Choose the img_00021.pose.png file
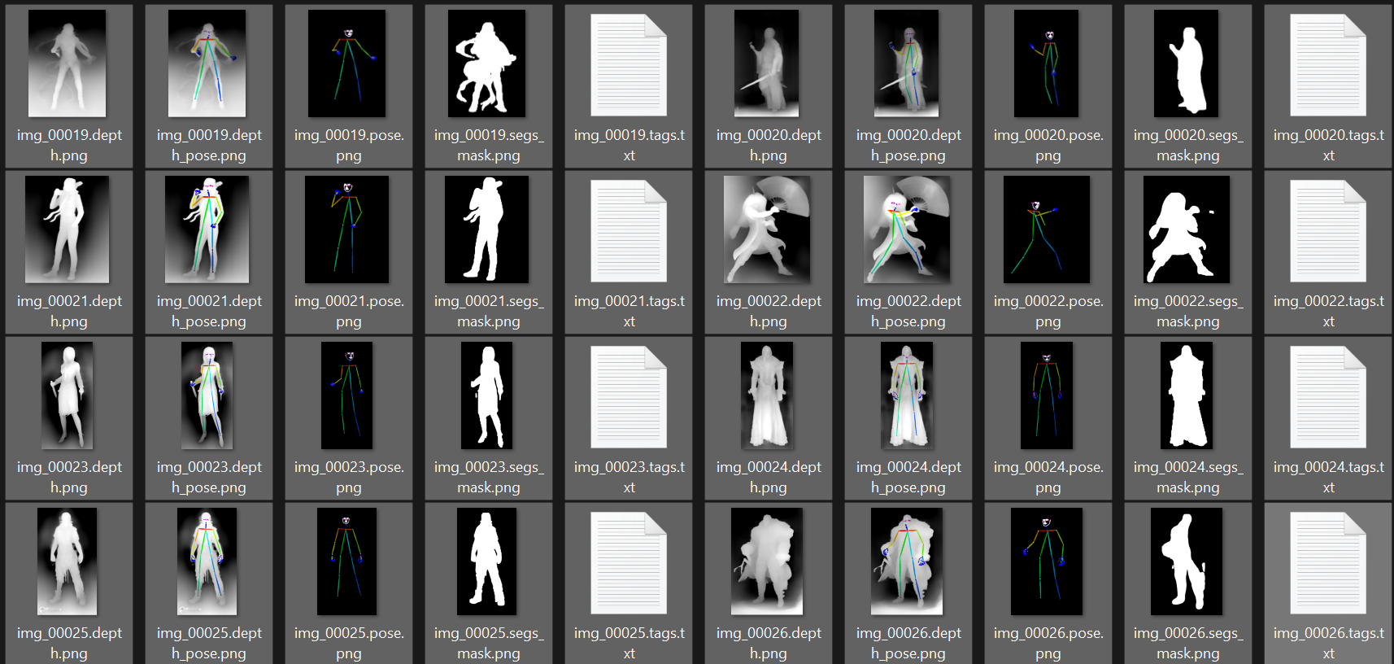Screen dimensions: 1394x664 347,229
